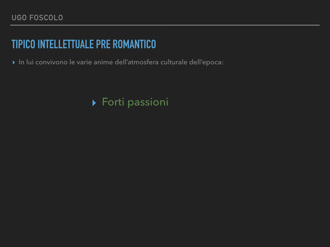Click the word 'Forti' in green
Viewport: 330px width, 247px height.
pyautogui.click(x=113, y=102)
